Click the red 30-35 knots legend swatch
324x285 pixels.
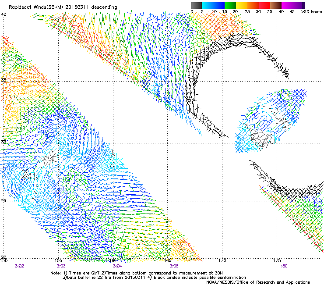coord(264,5)
